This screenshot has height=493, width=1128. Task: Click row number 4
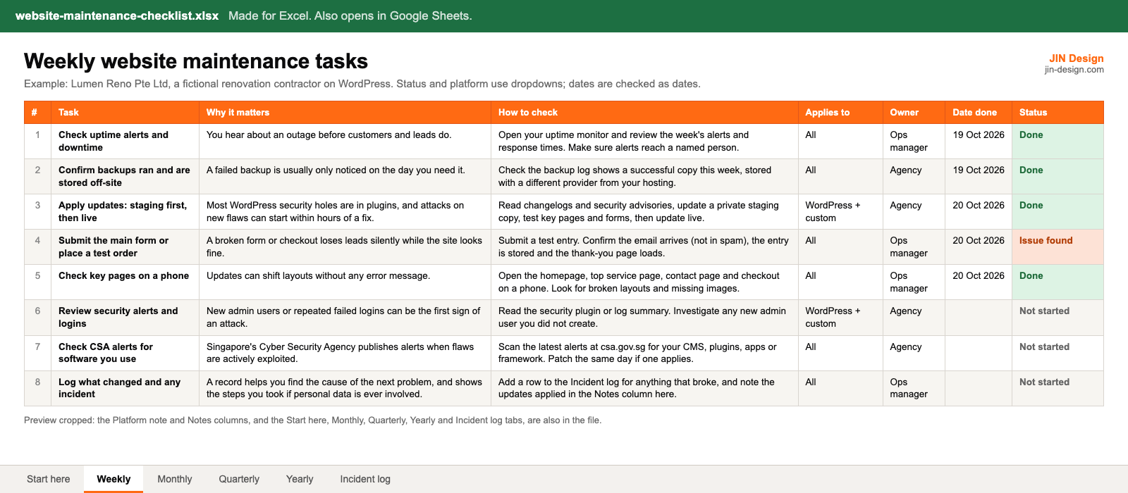tap(38, 247)
